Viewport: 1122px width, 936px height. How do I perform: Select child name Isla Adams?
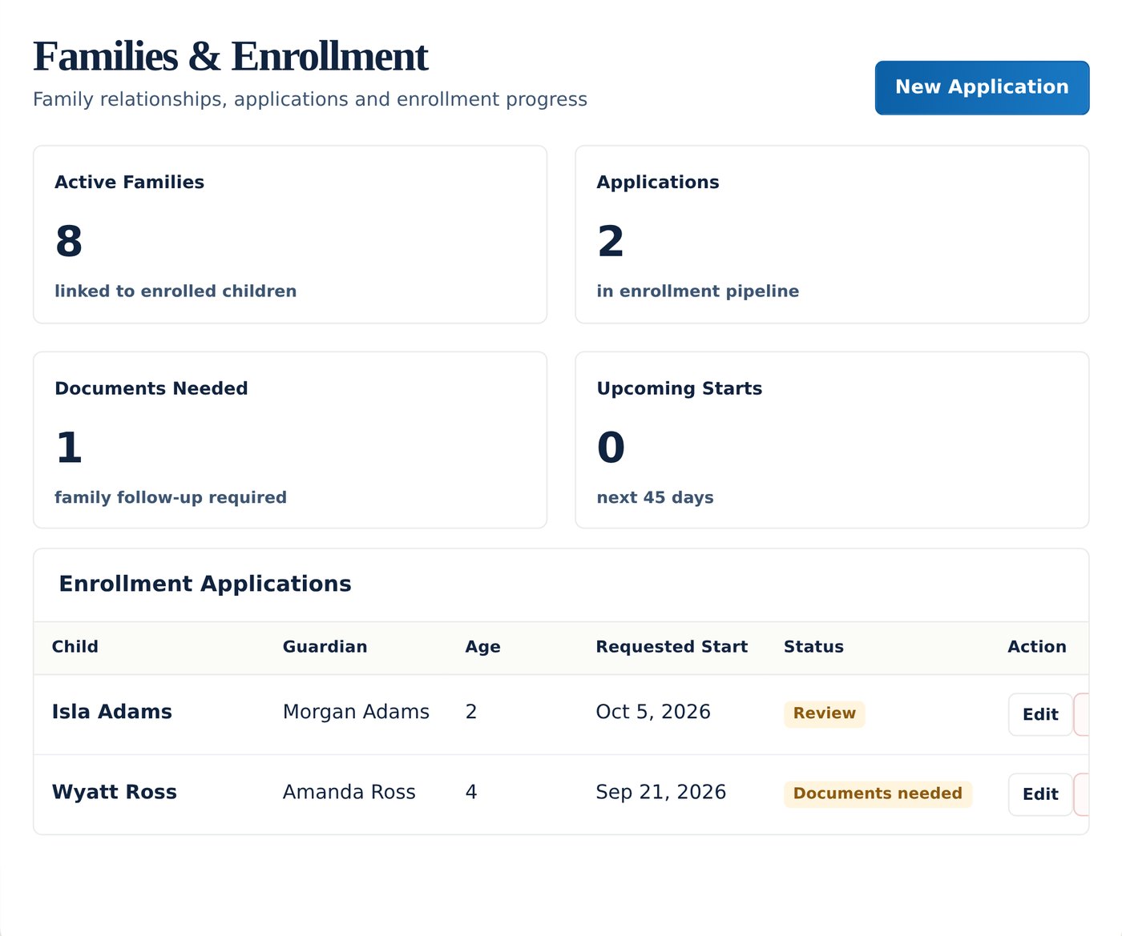pyautogui.click(x=112, y=712)
